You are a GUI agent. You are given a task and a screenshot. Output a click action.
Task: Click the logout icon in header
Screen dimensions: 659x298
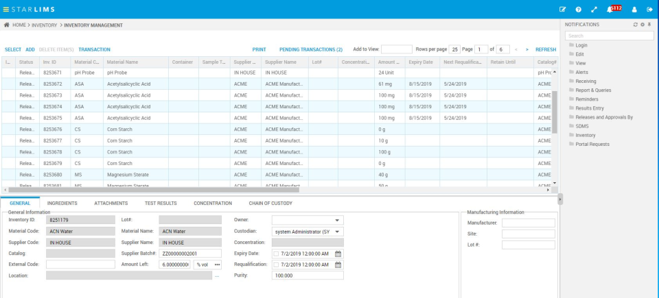[649, 10]
